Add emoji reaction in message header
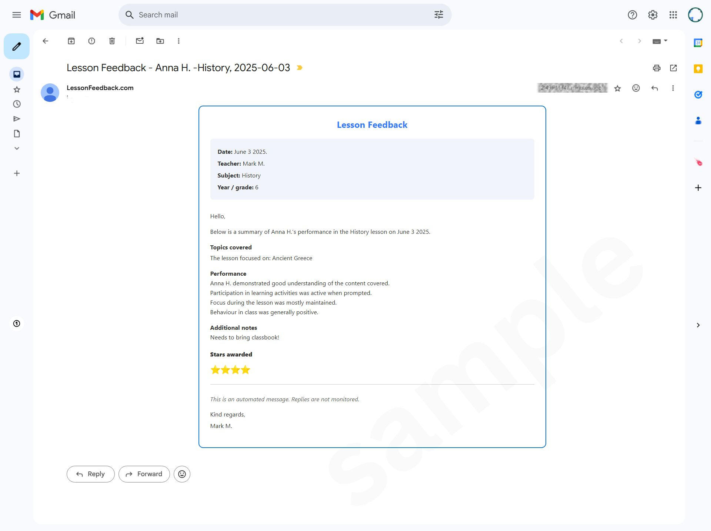Screen dimensions: 711x531 pos(636,88)
